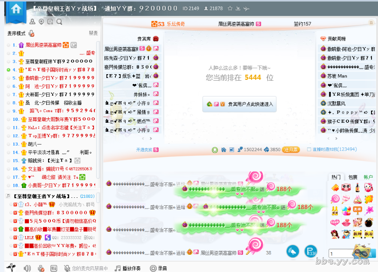Screen dimensions: 378x272
Task: Select queue user 胡八一
Action: point(35,144)
